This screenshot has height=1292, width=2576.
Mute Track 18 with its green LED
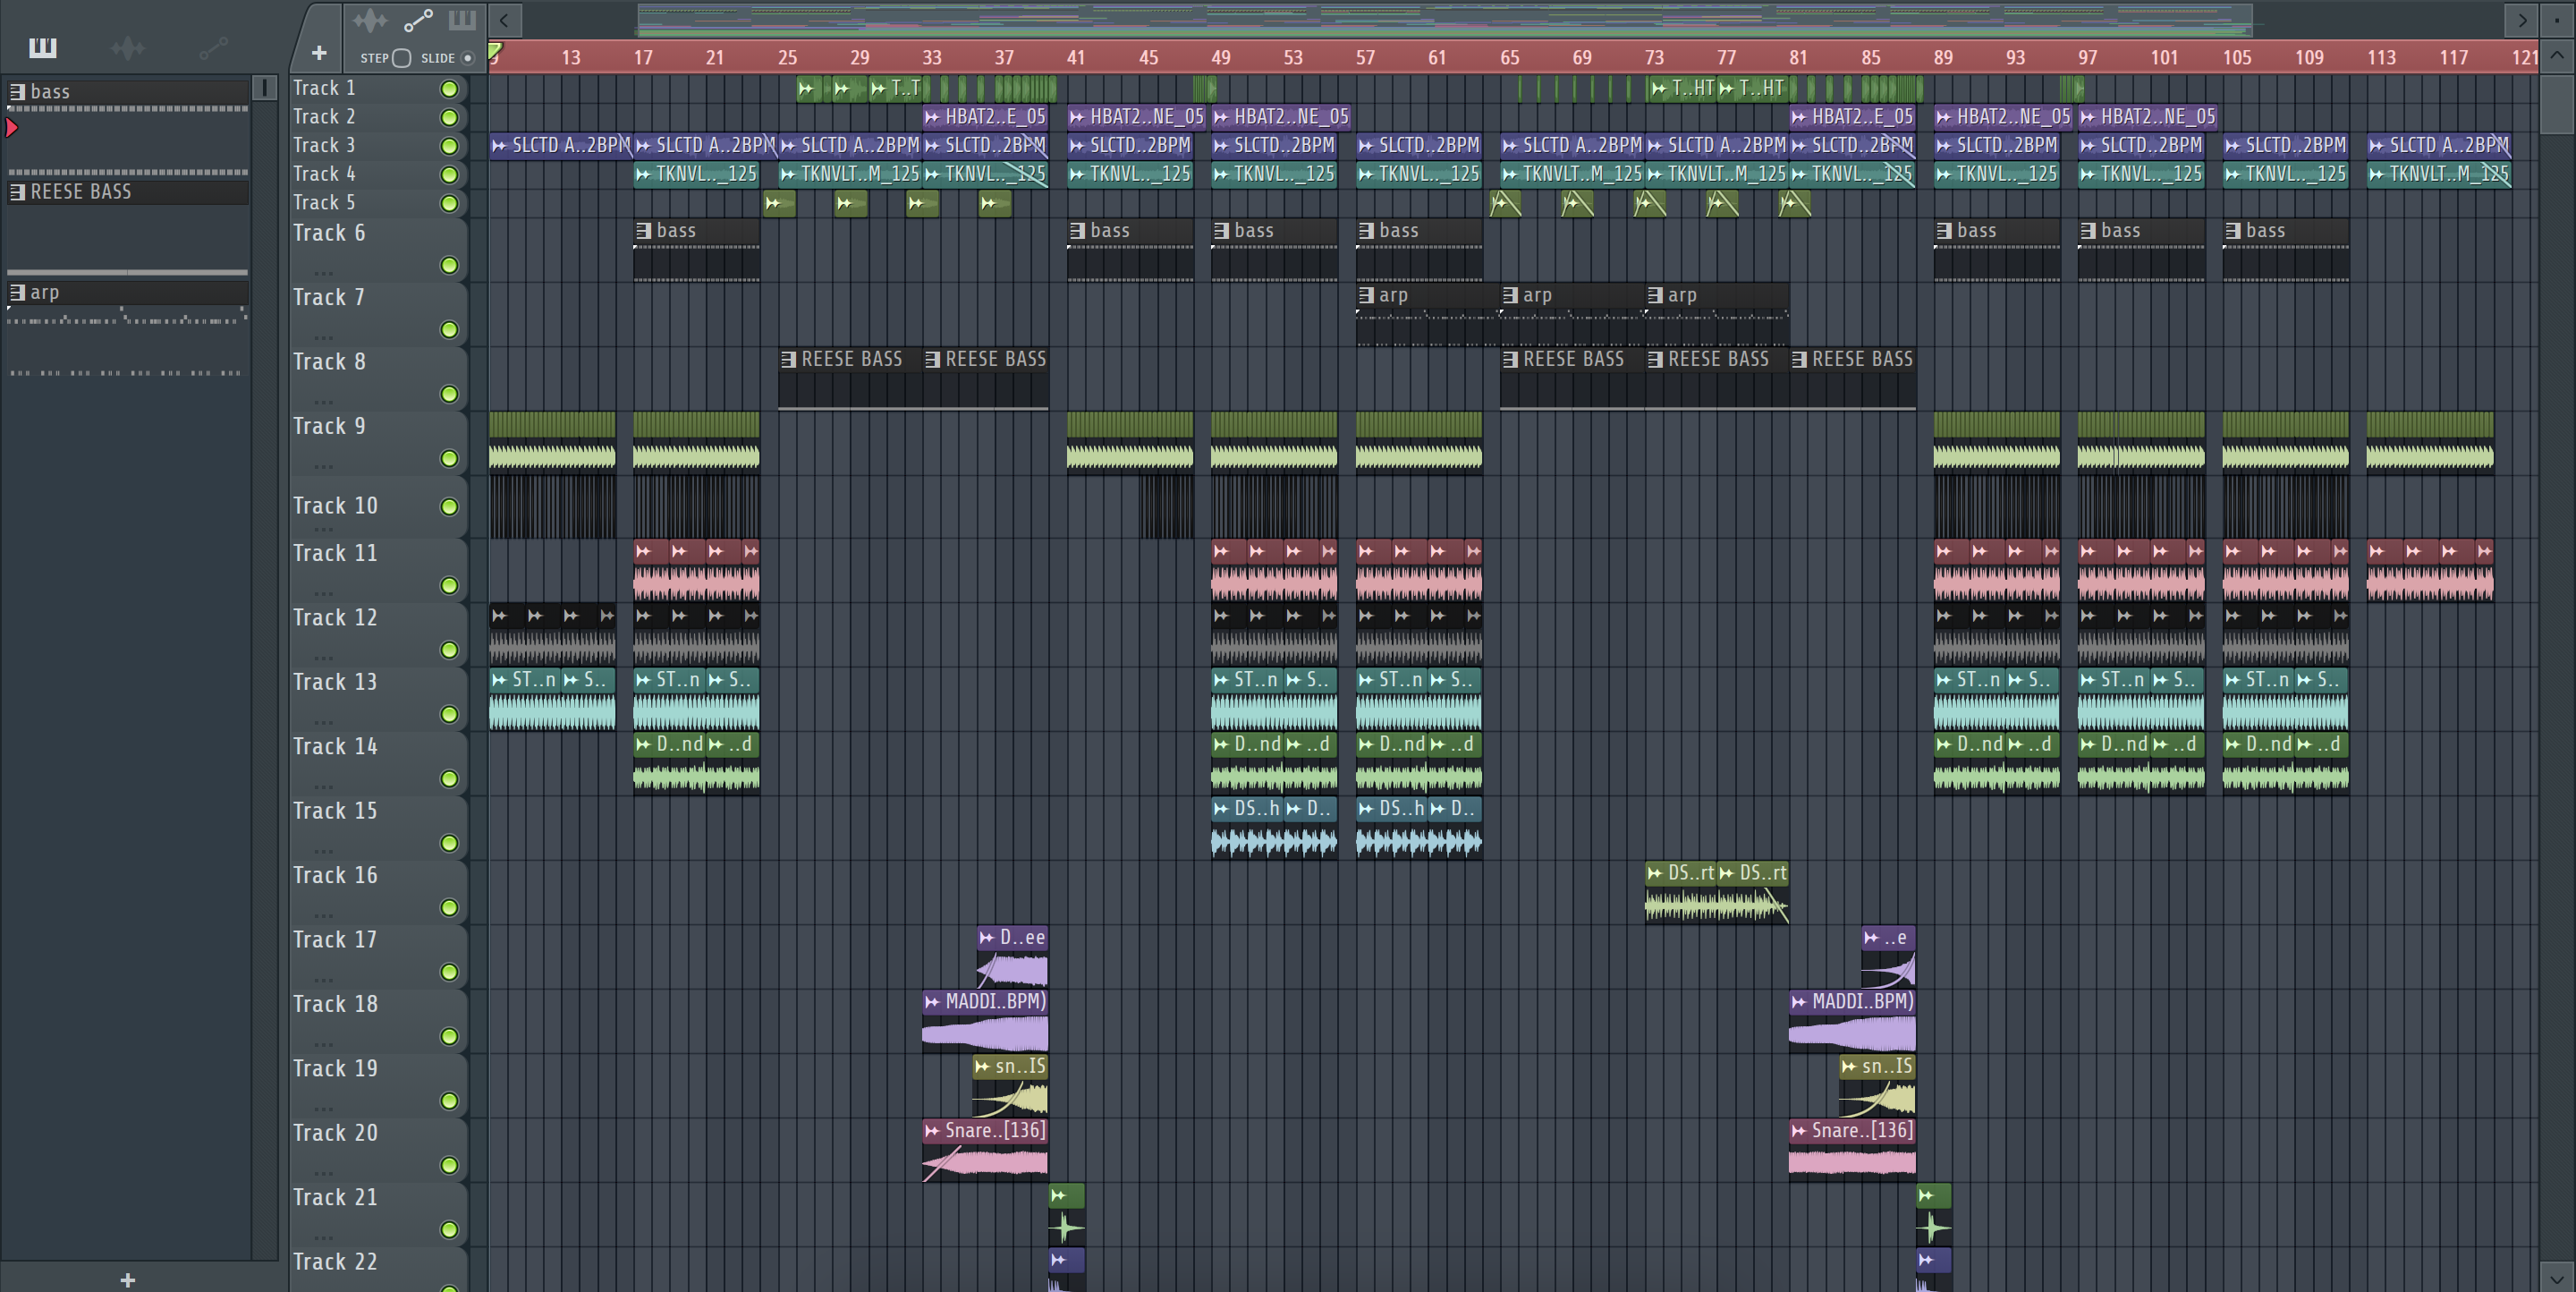[450, 1036]
